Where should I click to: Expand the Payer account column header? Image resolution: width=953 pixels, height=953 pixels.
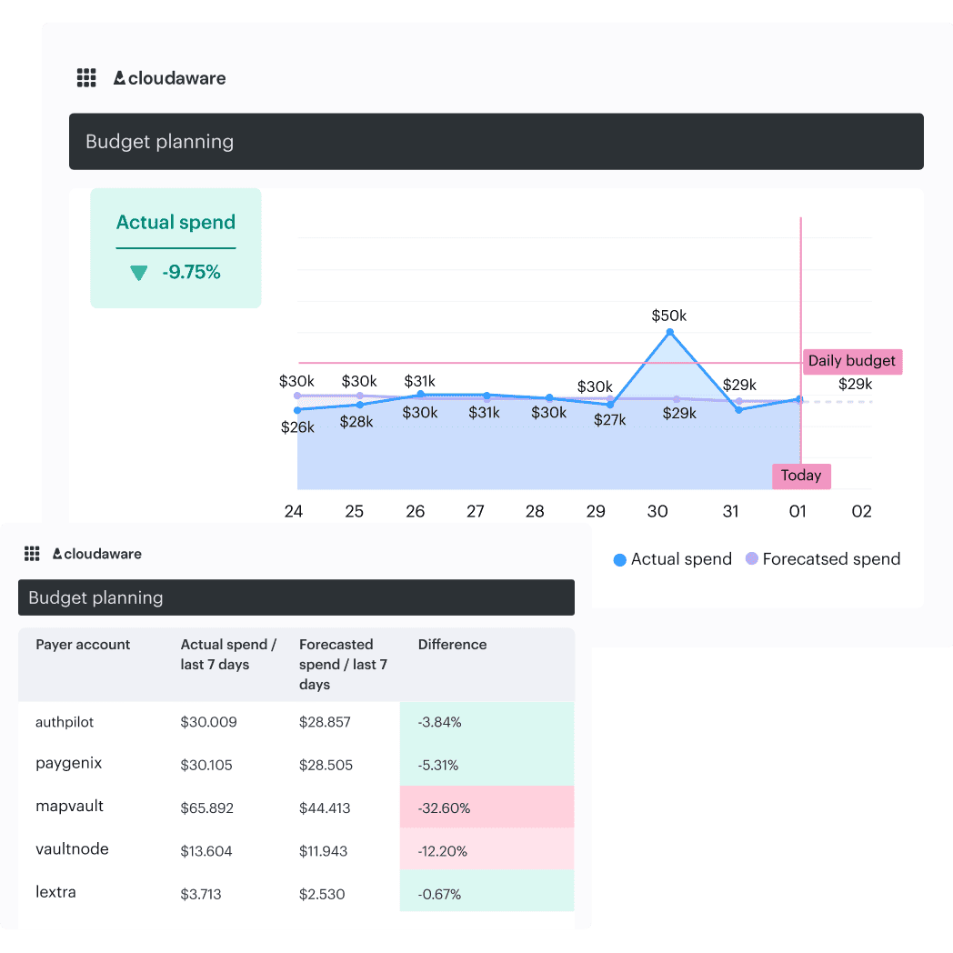[82, 645]
